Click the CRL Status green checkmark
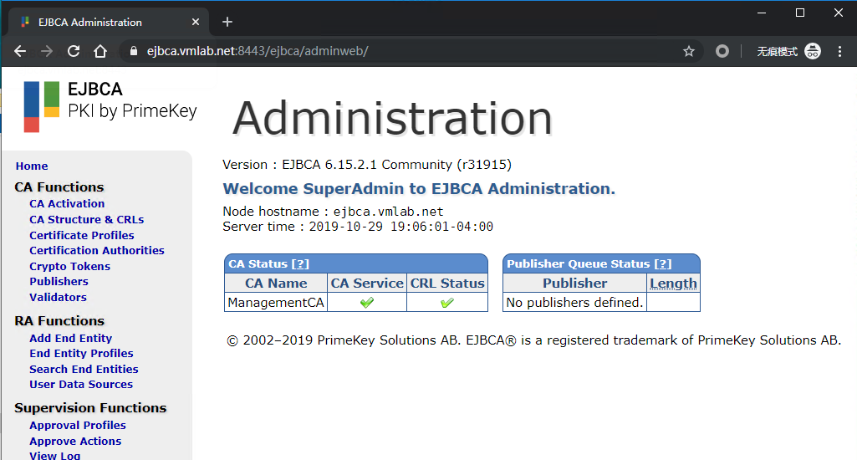 [447, 303]
